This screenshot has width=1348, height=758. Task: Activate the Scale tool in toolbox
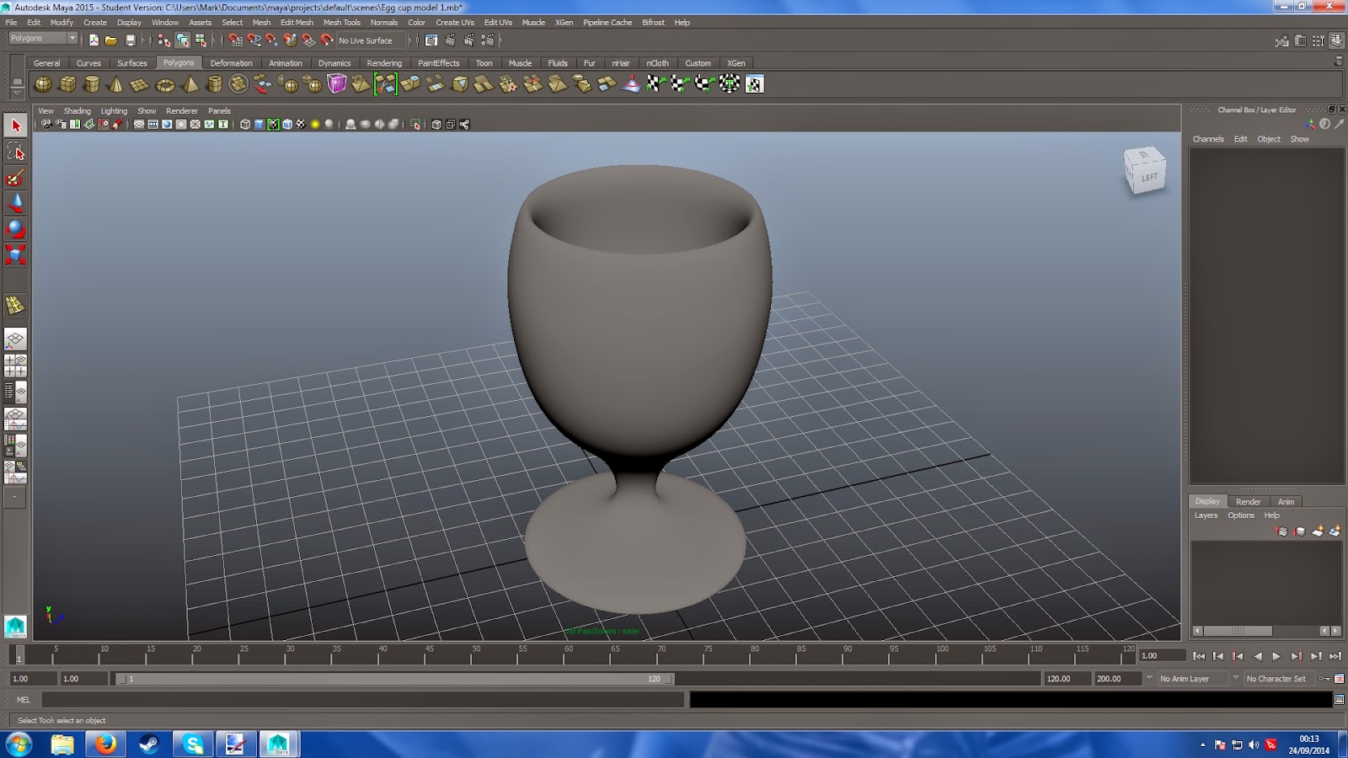pos(15,254)
